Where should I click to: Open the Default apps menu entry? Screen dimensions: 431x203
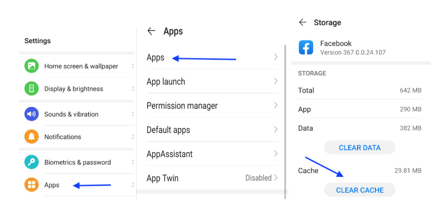tap(168, 130)
